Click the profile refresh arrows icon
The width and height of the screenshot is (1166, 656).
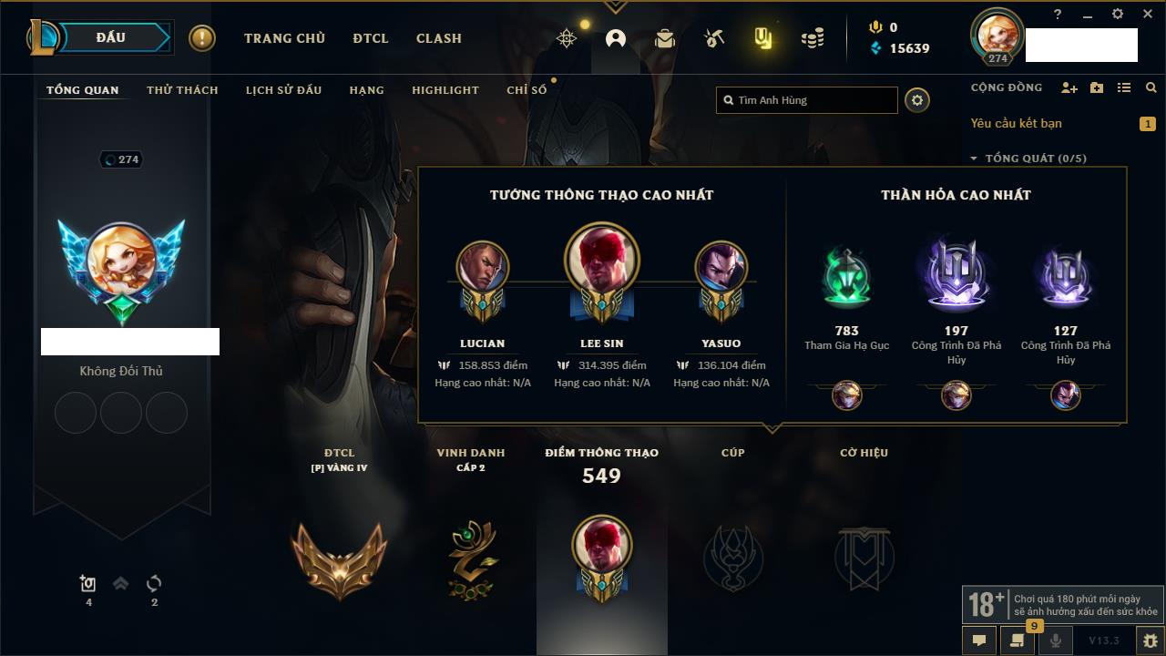coord(154,583)
